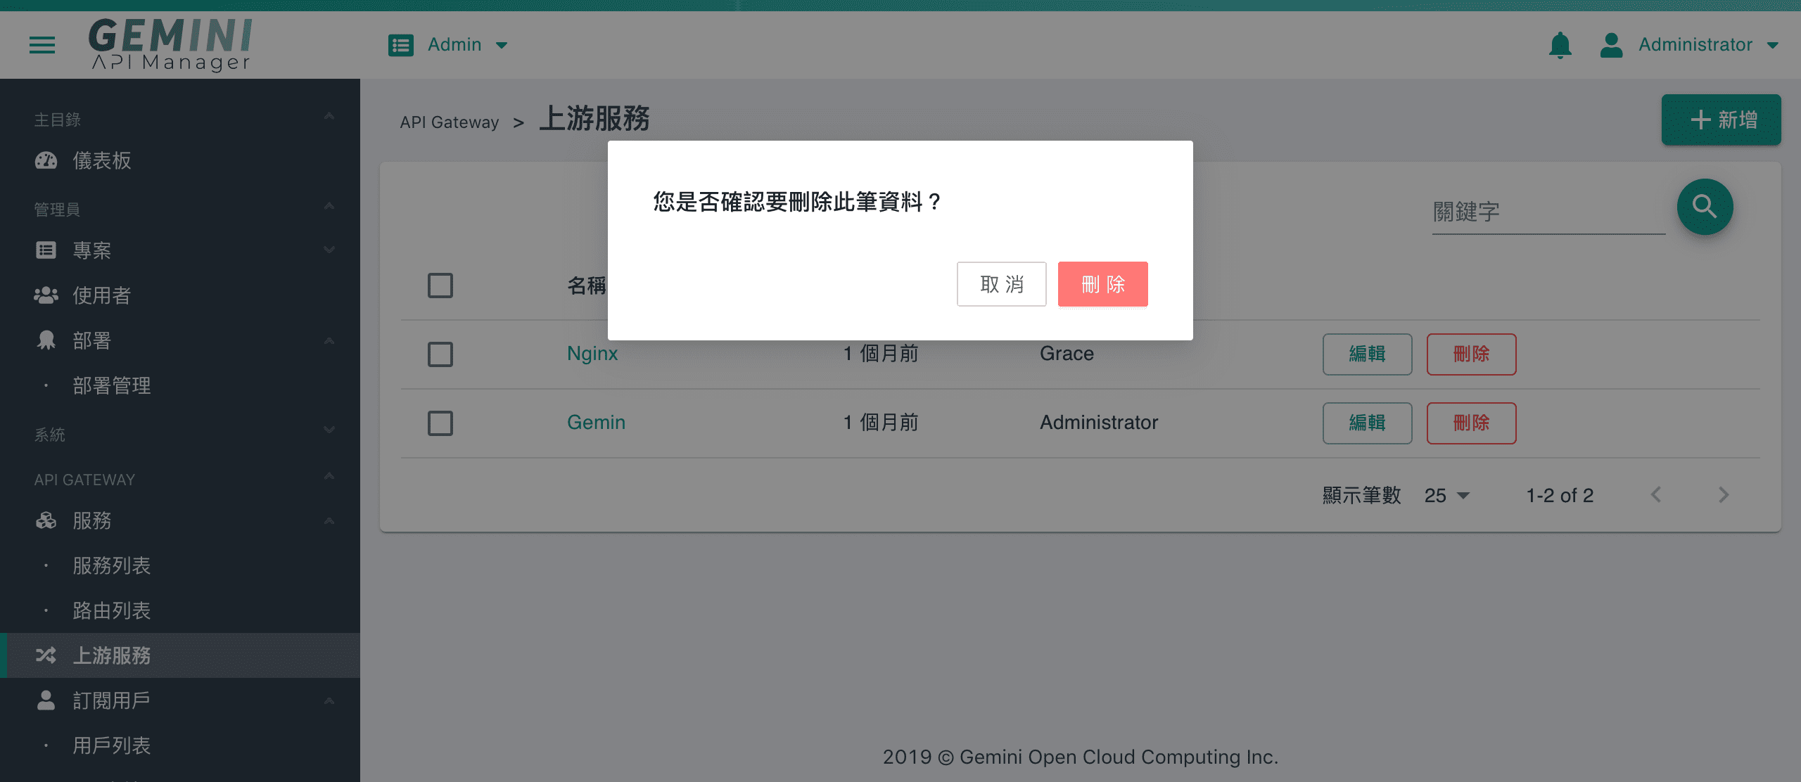Click the Grace creator cell
Image resolution: width=1801 pixels, height=782 pixels.
click(x=1067, y=353)
